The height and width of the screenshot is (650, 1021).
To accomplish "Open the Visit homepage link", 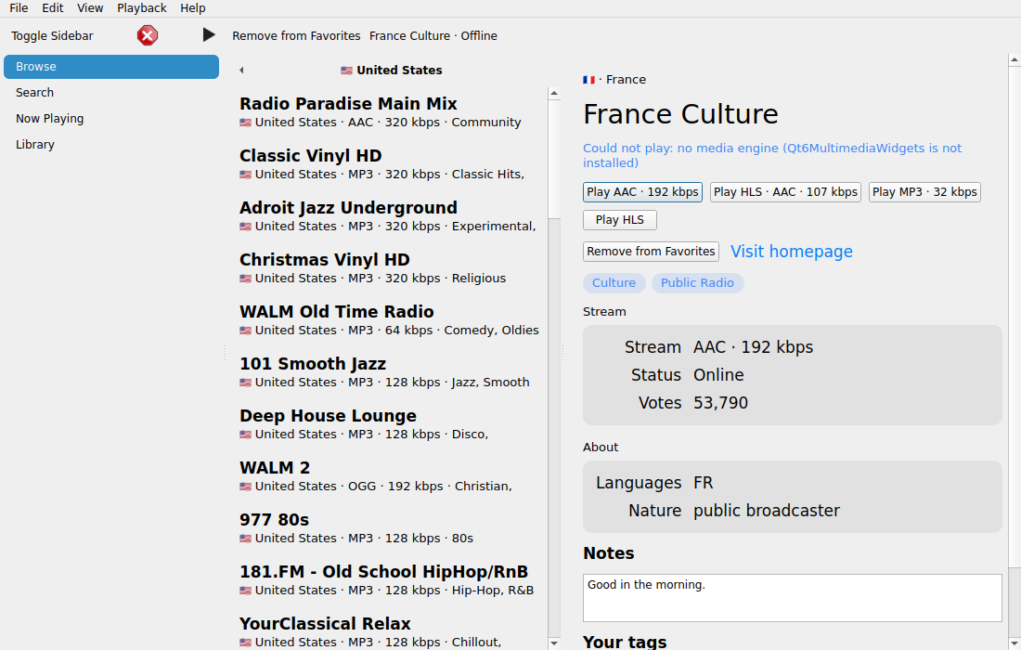I will coord(792,252).
